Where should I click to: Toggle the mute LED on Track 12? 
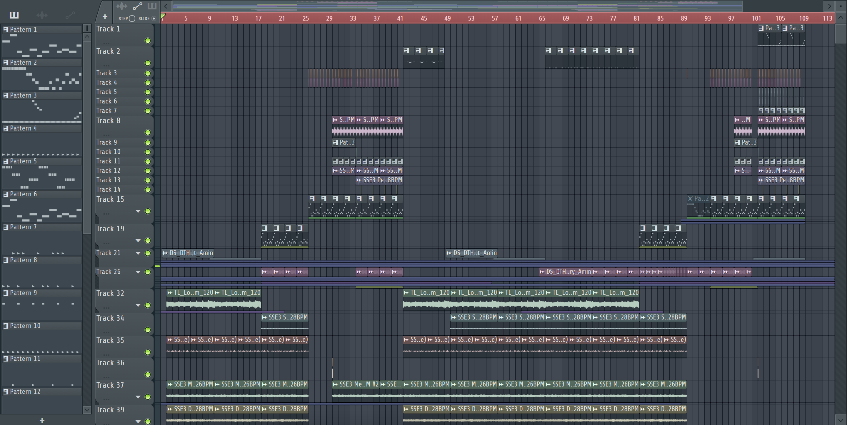148,171
